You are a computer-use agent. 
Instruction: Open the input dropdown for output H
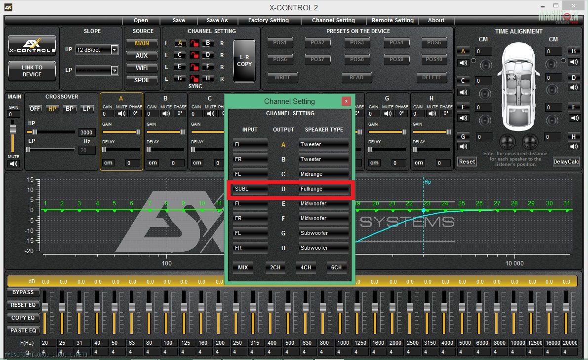click(x=250, y=248)
